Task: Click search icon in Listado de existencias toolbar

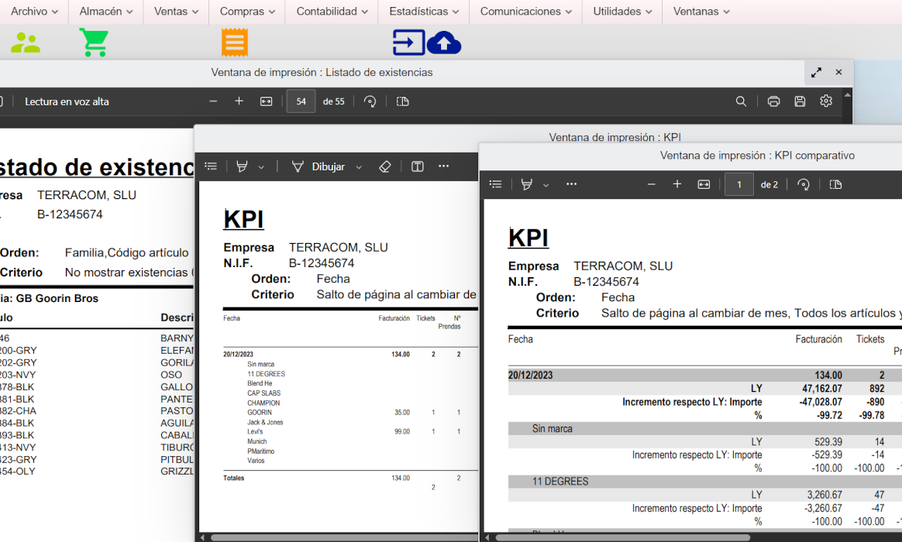Action: tap(742, 101)
